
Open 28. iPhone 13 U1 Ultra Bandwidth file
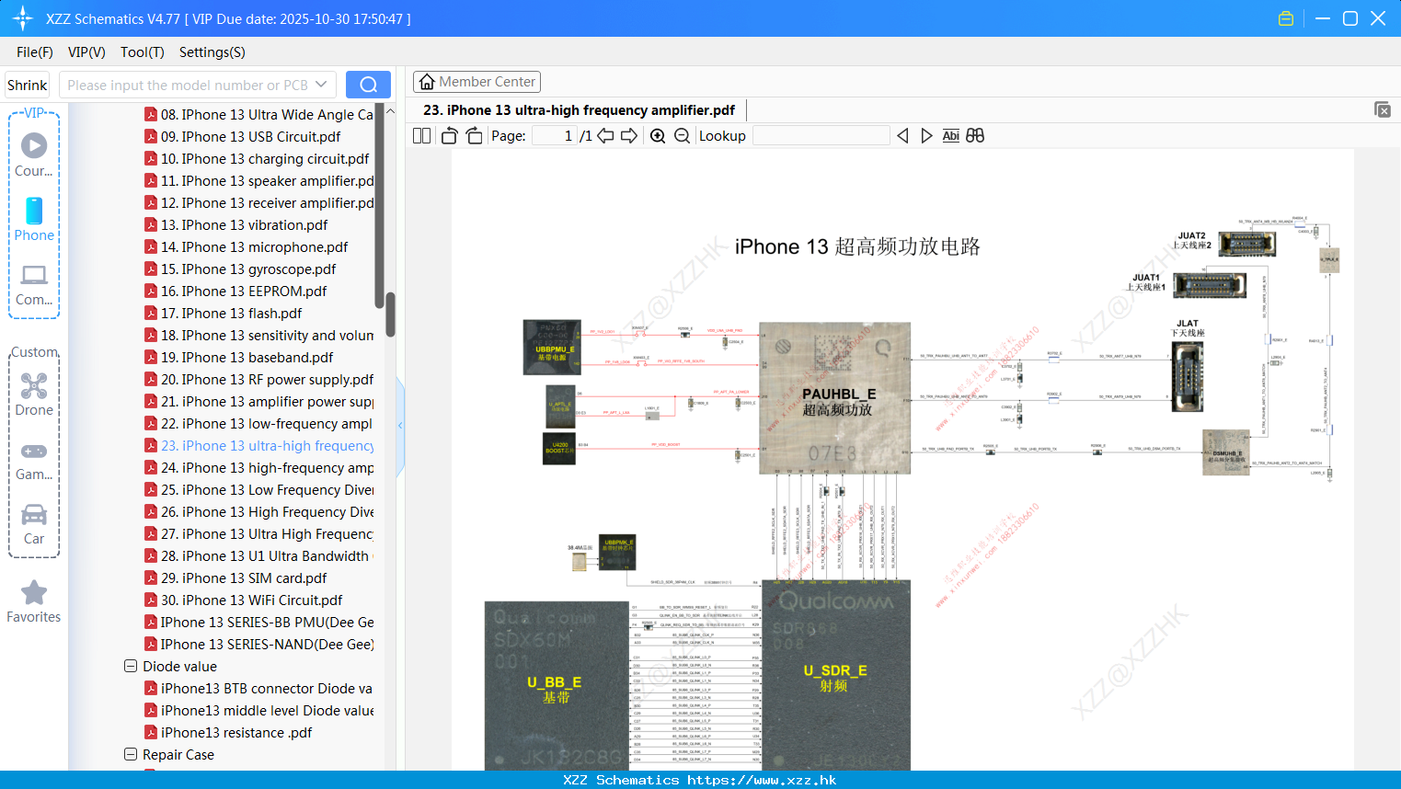(258, 556)
